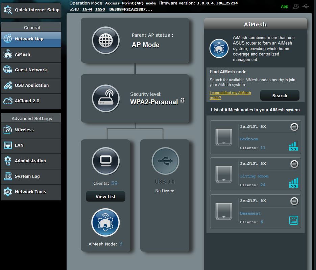Image resolution: width=316 pixels, height=270 pixels.
Task: Click the Basement clients count 6
Action: coord(262,222)
